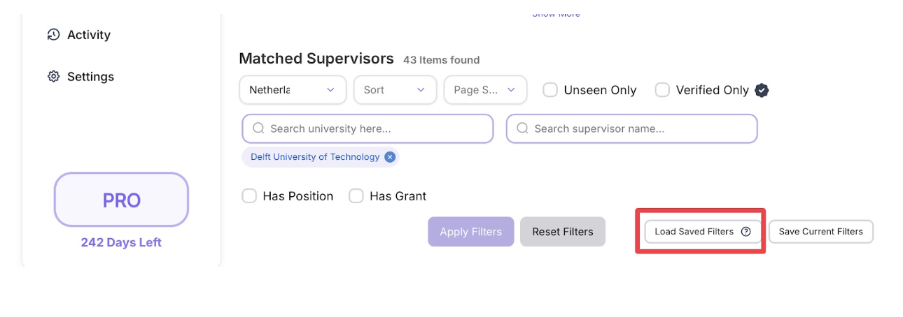
Task: Expand the Sort dropdown
Action: [x=395, y=90]
